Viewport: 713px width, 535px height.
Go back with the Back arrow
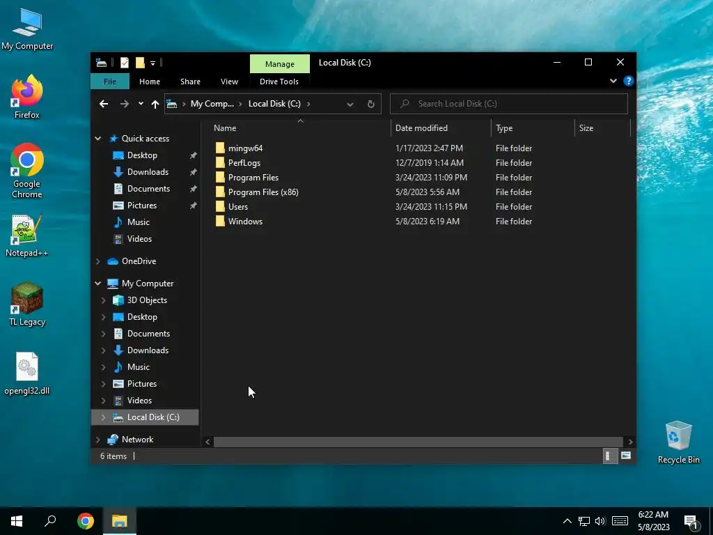[x=104, y=104]
